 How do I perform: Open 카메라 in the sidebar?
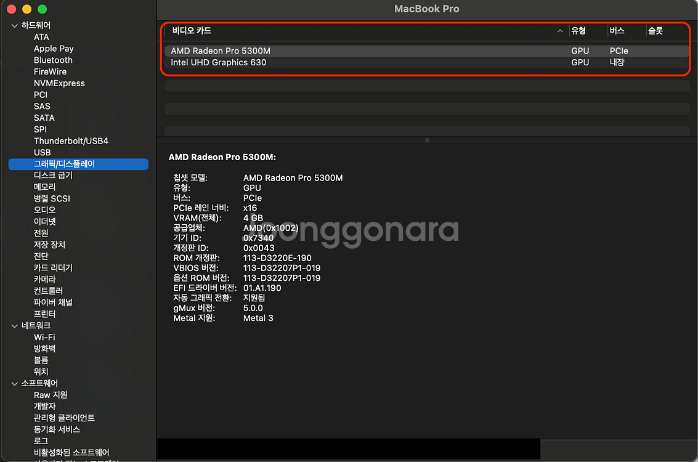(x=44, y=280)
